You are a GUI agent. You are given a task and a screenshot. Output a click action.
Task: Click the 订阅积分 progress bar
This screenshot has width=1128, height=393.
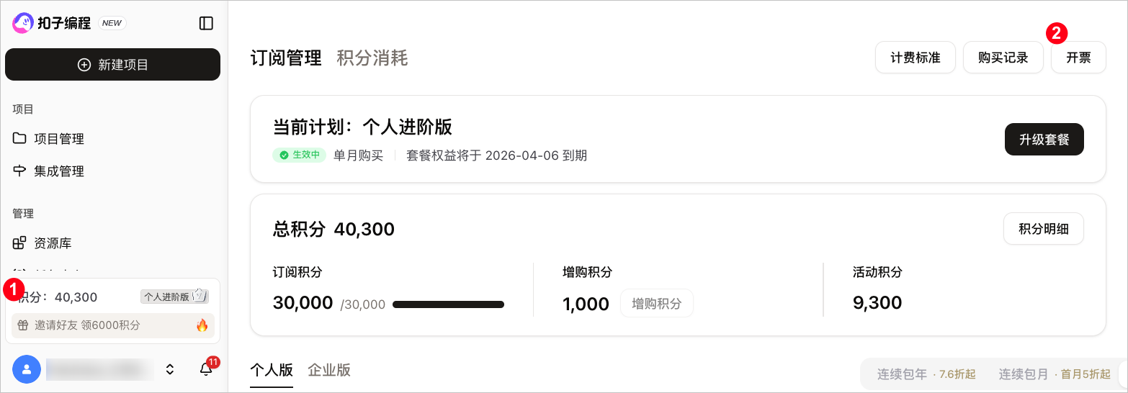click(448, 304)
